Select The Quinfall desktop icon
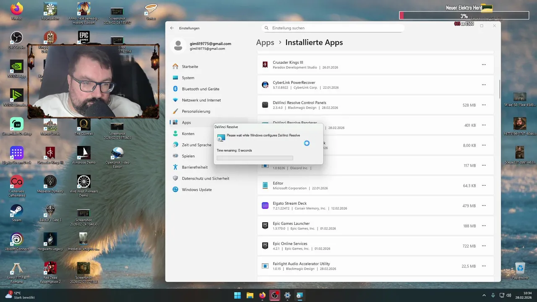Viewport: 537px width, 302px height. pyautogui.click(x=84, y=126)
